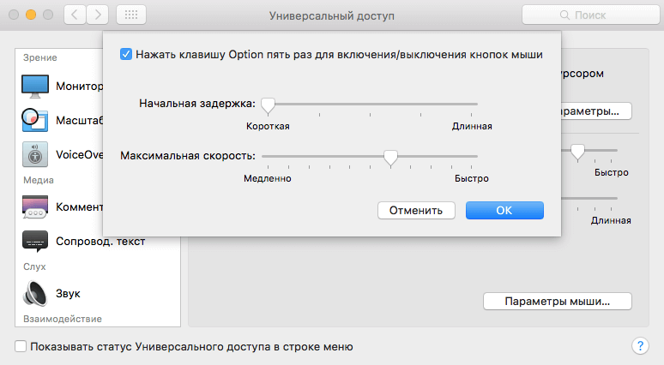Image resolution: width=664 pixels, height=365 pixels.
Task: Select the Монитор display icon in sidebar
Action: tap(35, 87)
